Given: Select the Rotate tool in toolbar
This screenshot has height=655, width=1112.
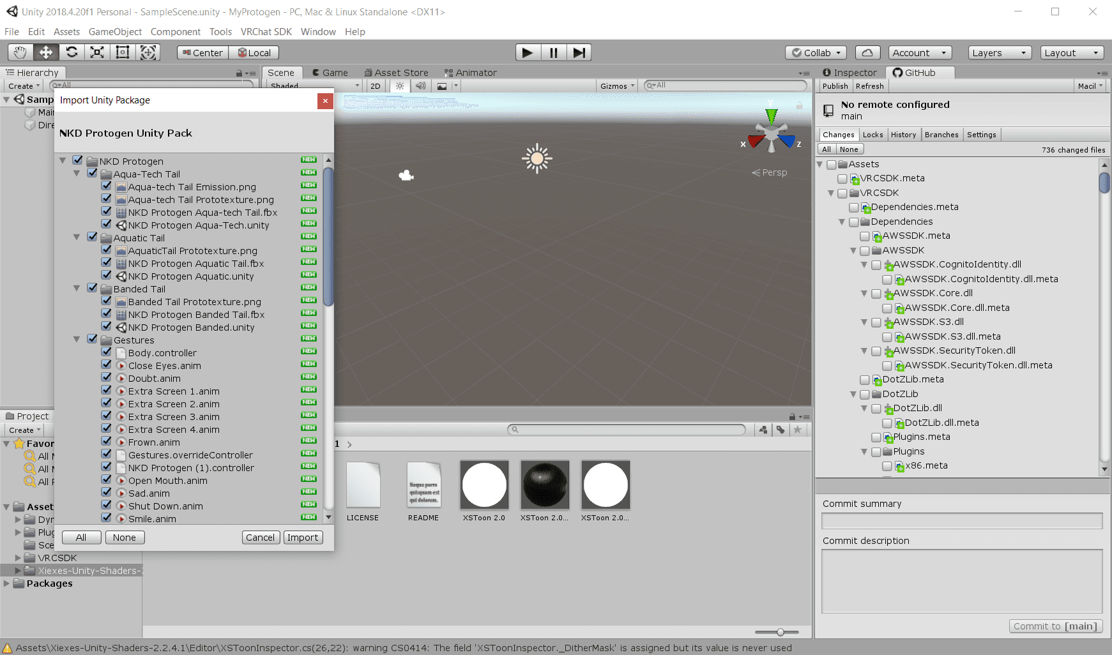Looking at the screenshot, I should tap(72, 52).
